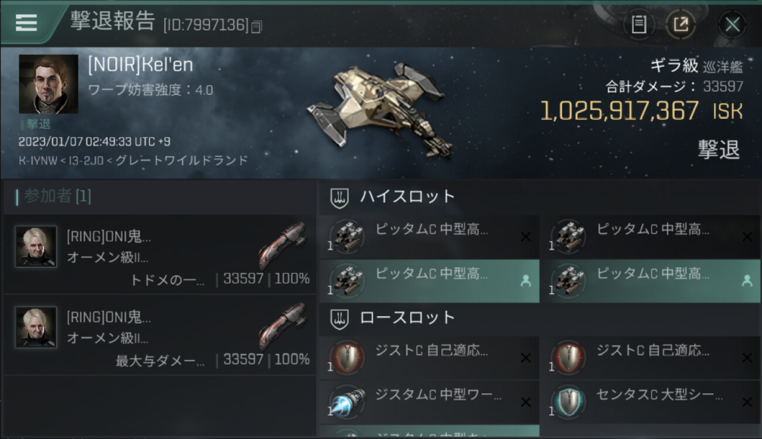Viewport: 762px width, 439px height.
Task: Select the ロースロット section shield icon
Action: (339, 318)
